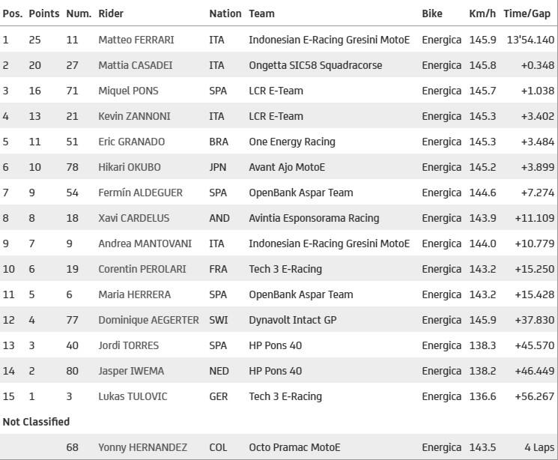Click the Nation column header
558x460 pixels.
225,13
